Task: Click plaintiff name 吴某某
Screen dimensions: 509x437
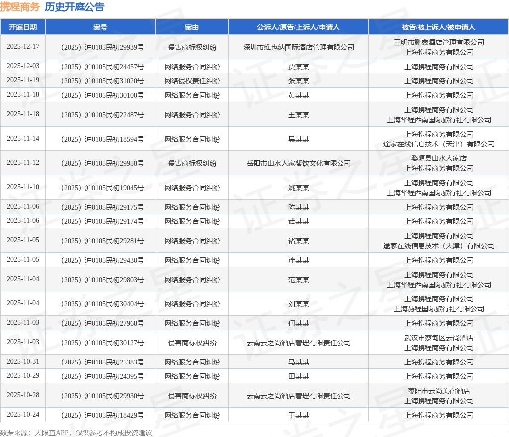Action: [299, 139]
